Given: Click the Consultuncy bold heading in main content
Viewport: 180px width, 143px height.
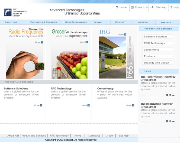Looking at the screenshot, I should click(105, 89).
